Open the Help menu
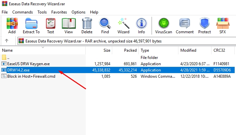 point(94,12)
